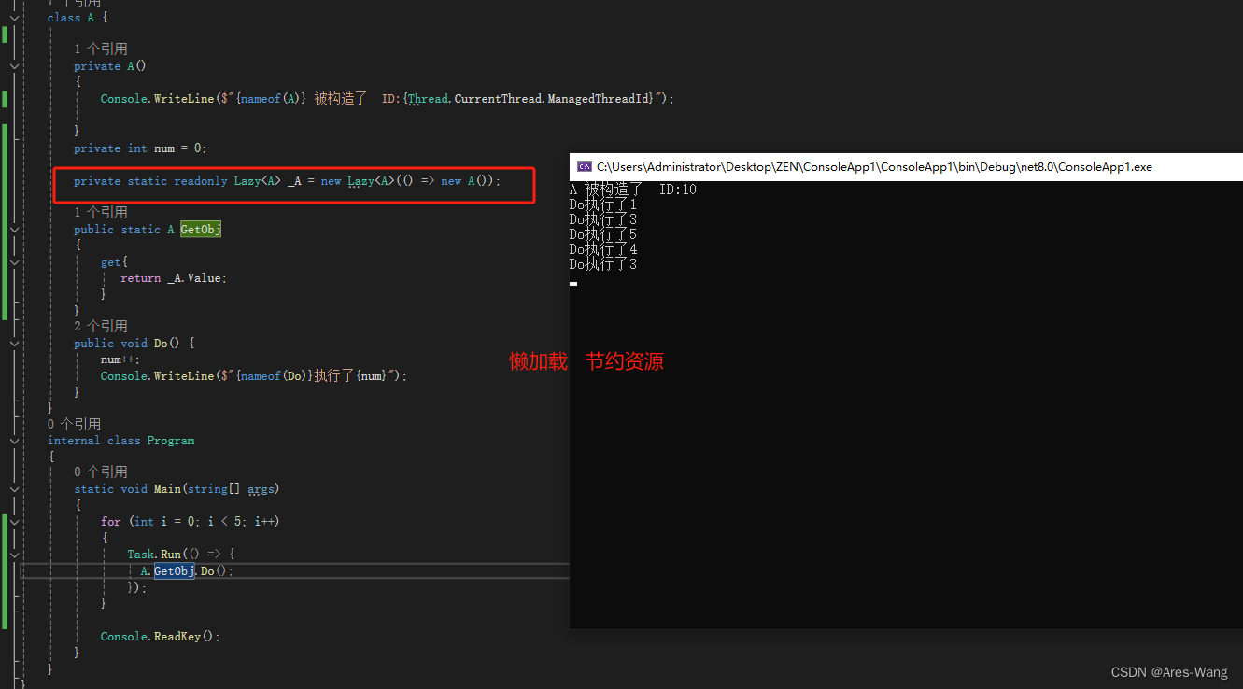Click 'Program' class name

click(x=171, y=441)
